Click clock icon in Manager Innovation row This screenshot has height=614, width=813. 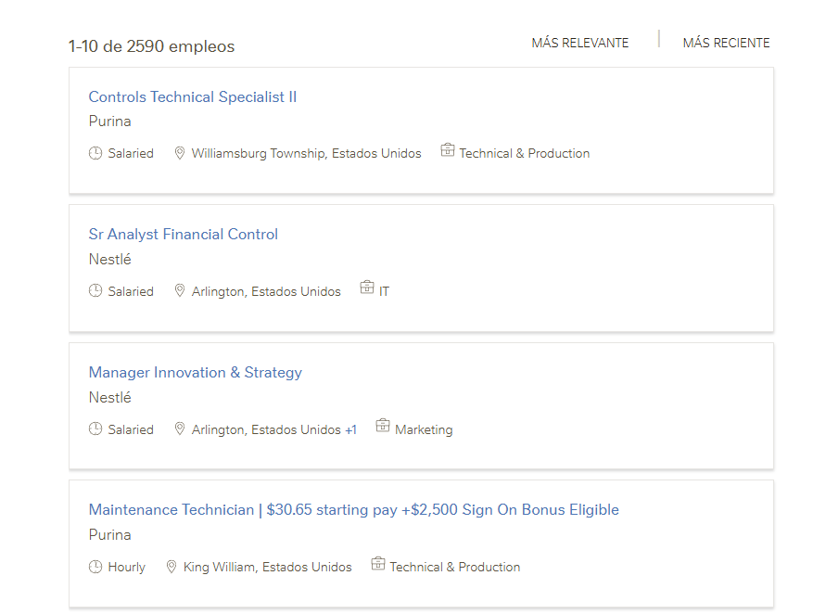(x=95, y=429)
